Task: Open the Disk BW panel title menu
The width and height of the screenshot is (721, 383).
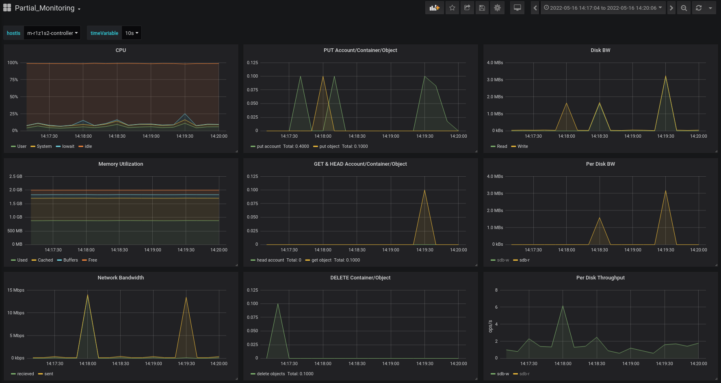Action: pyautogui.click(x=600, y=50)
